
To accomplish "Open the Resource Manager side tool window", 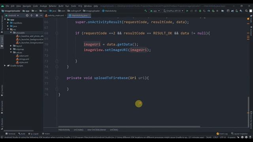I will 2,24.
